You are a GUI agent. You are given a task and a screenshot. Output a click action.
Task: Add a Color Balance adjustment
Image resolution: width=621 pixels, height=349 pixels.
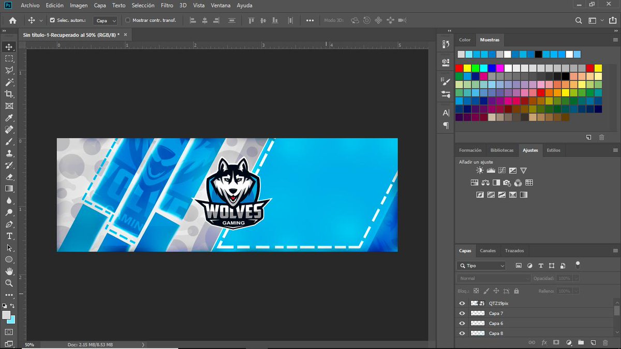tap(485, 183)
